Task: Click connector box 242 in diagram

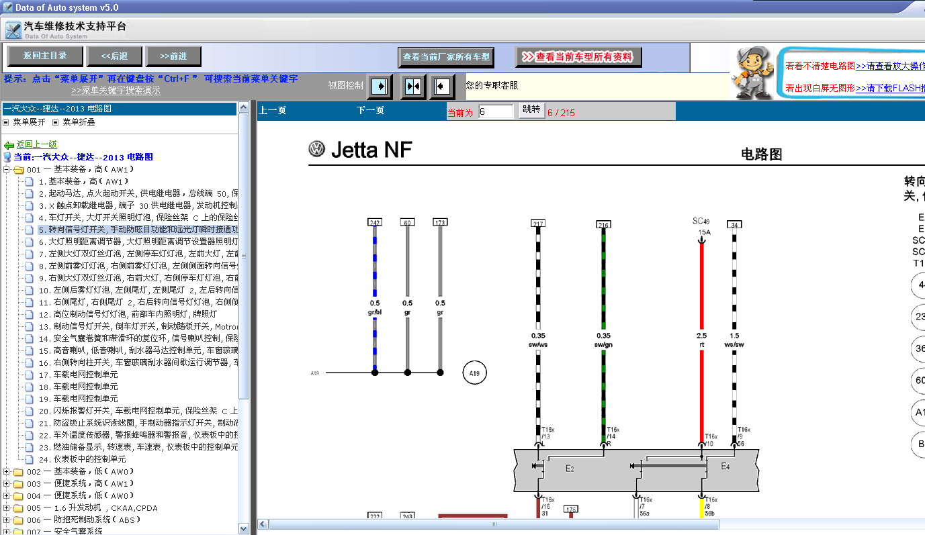Action: pos(374,222)
